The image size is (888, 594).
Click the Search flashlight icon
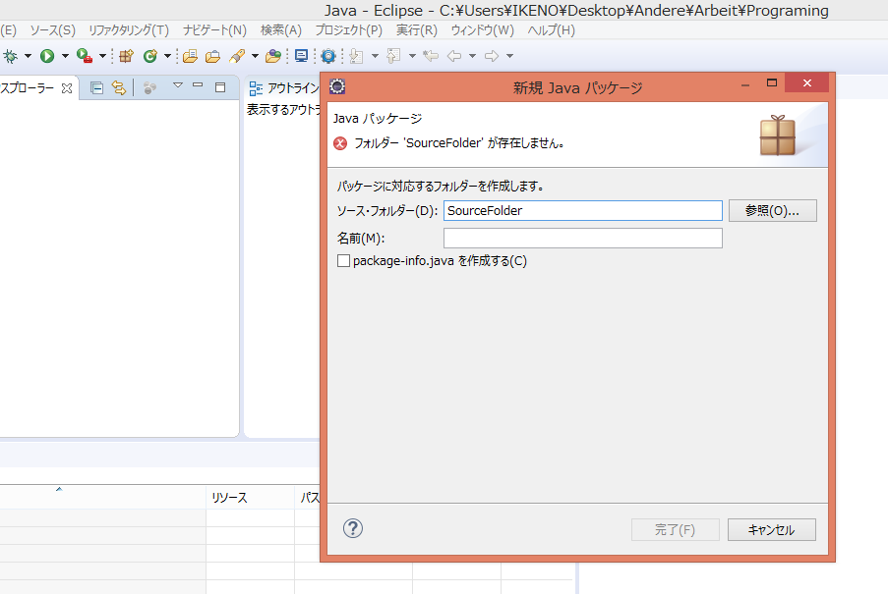(237, 56)
